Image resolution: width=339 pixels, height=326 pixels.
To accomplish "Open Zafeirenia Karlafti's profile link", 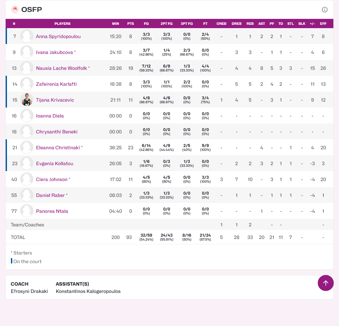I will [x=56, y=84].
